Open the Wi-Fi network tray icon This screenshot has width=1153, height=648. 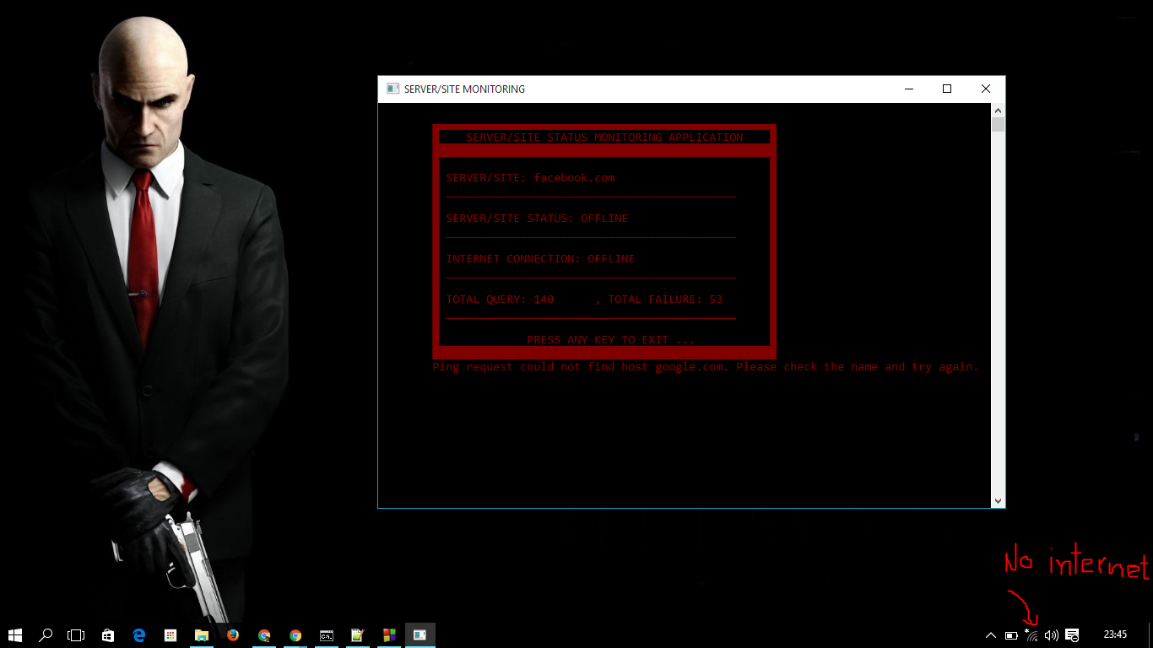1031,634
